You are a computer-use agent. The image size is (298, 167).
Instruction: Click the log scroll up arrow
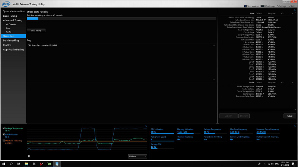click(214, 45)
